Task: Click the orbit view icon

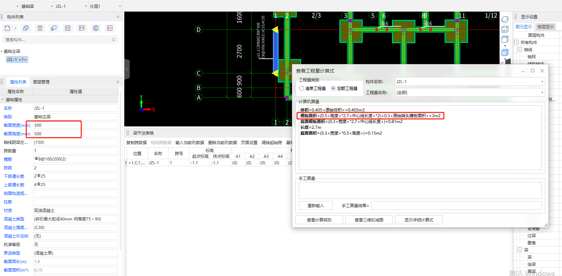Action: [x=505, y=20]
